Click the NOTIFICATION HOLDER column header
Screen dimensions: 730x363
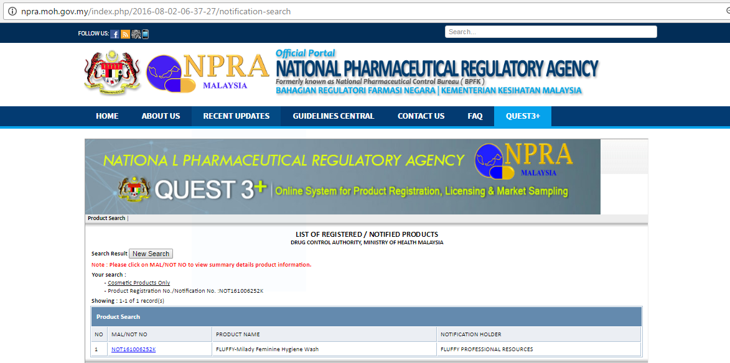(539, 334)
